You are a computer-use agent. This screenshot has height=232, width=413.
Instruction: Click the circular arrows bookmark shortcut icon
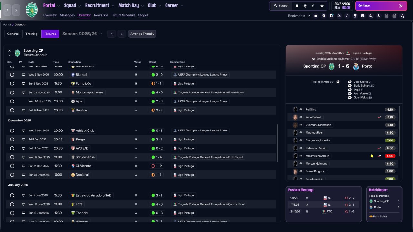347,16
